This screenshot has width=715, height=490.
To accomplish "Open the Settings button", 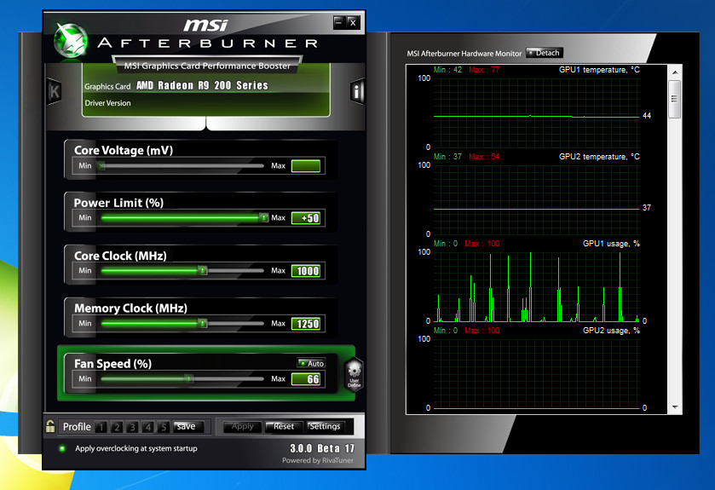I will [325, 427].
